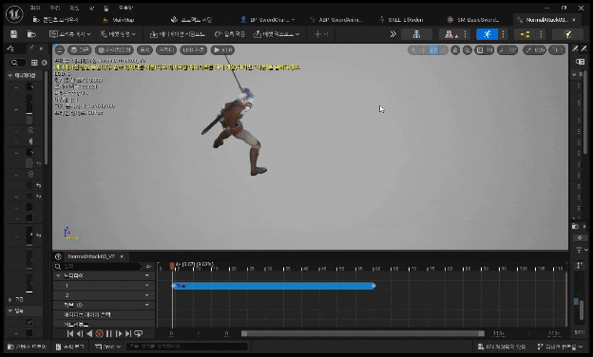Open the Preview Mesh dropdown in toolbar

click(70, 34)
